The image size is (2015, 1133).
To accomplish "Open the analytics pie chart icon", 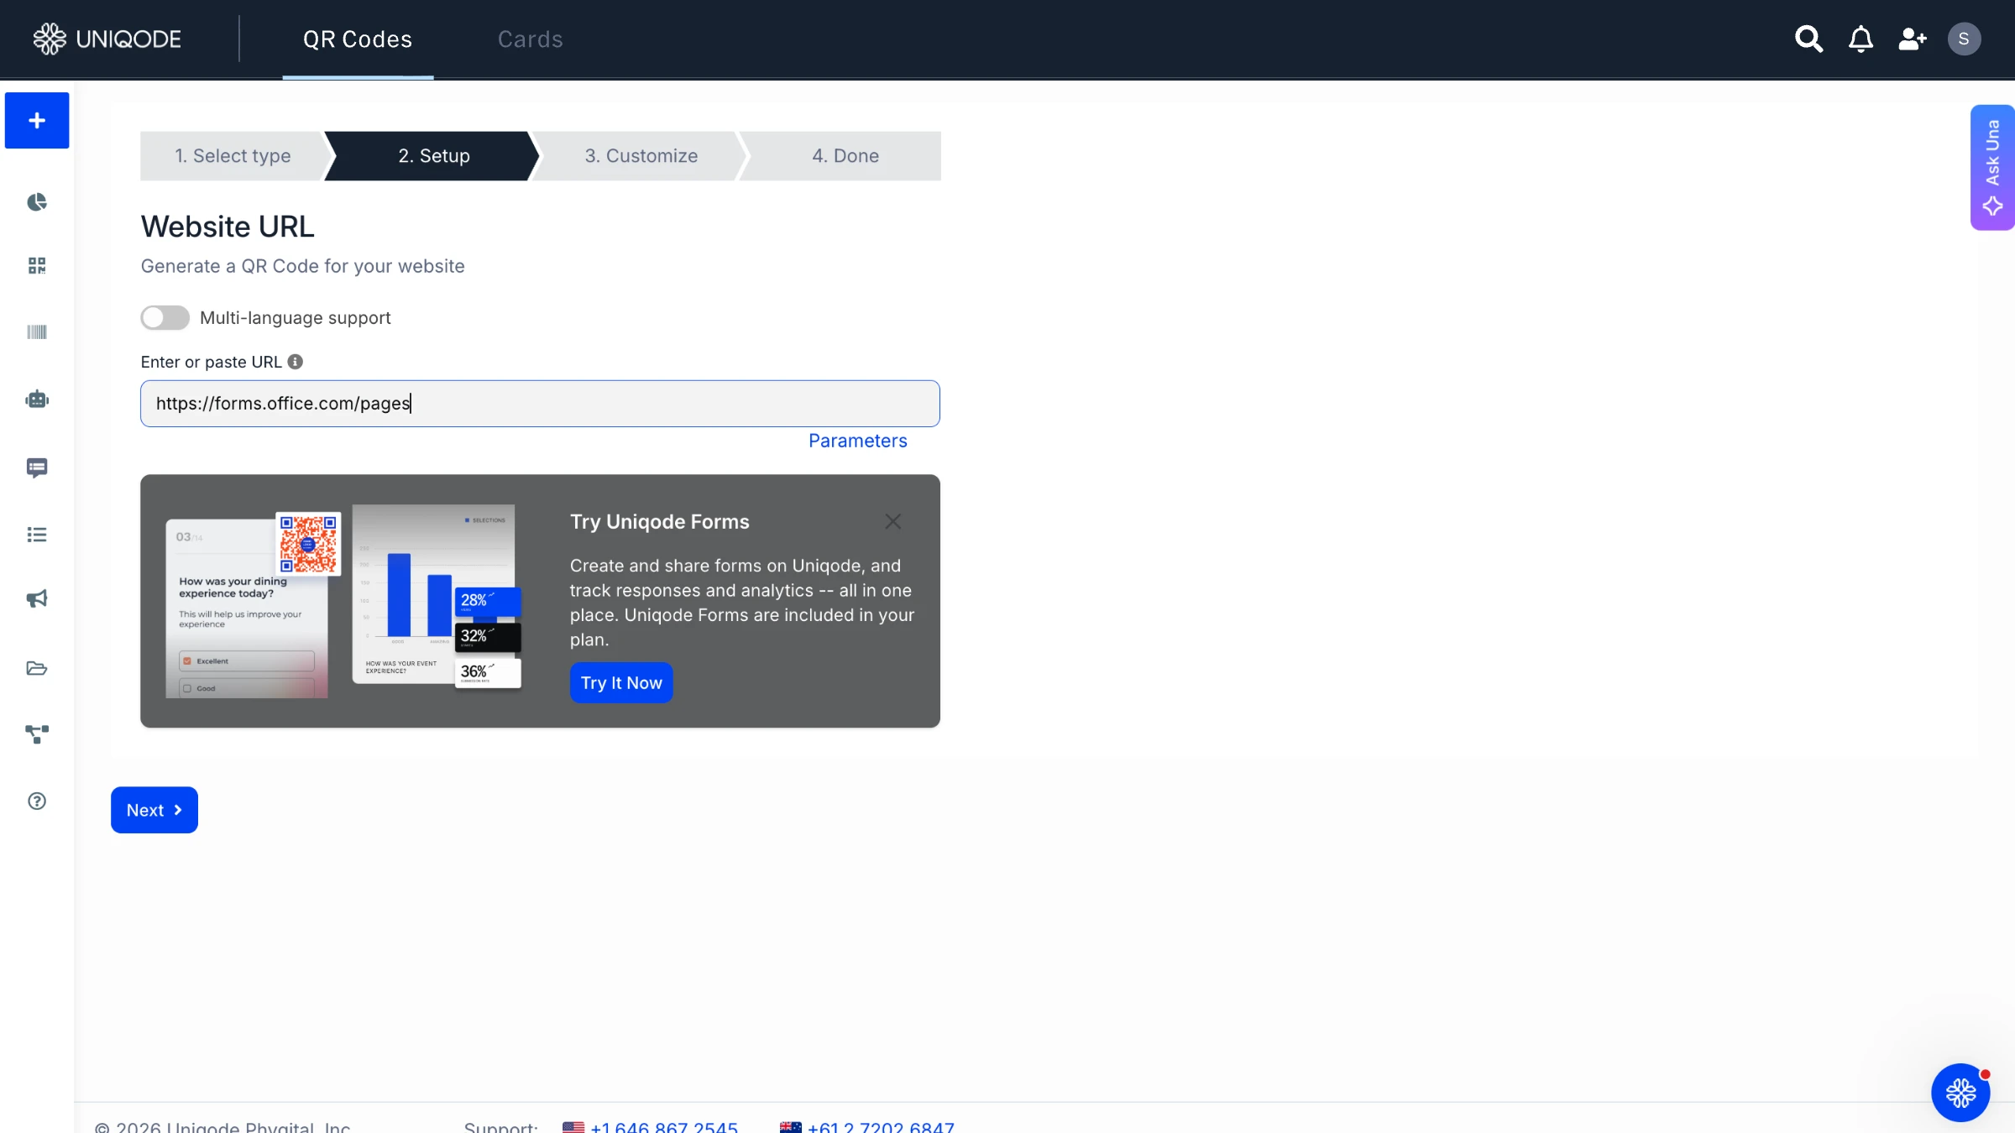I will click(x=37, y=201).
